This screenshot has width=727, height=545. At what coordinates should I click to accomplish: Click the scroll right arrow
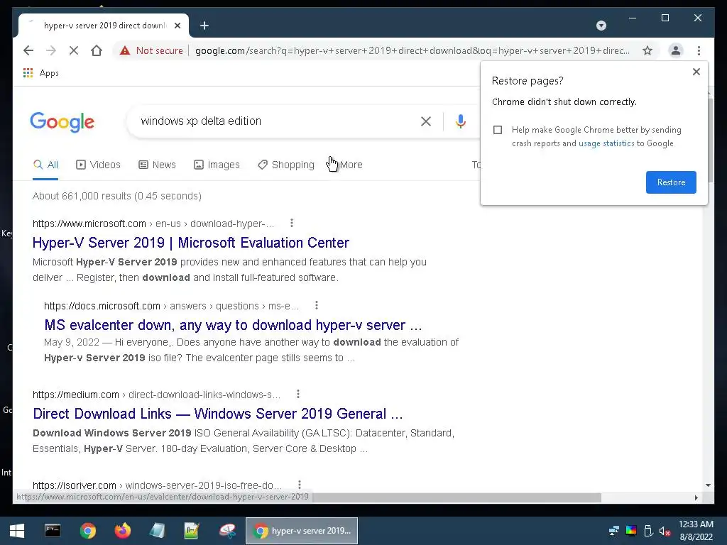pyautogui.click(x=696, y=497)
